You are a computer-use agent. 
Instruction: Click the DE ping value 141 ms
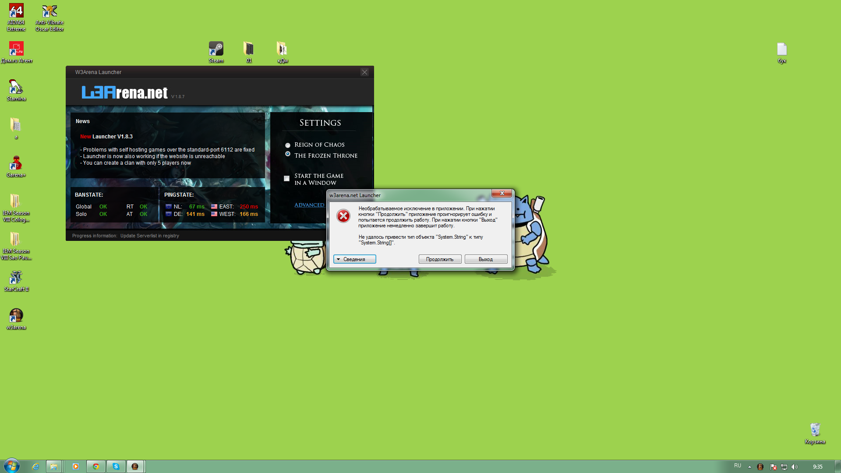point(195,214)
